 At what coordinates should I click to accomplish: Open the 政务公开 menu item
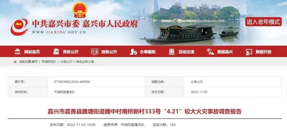(109, 52)
